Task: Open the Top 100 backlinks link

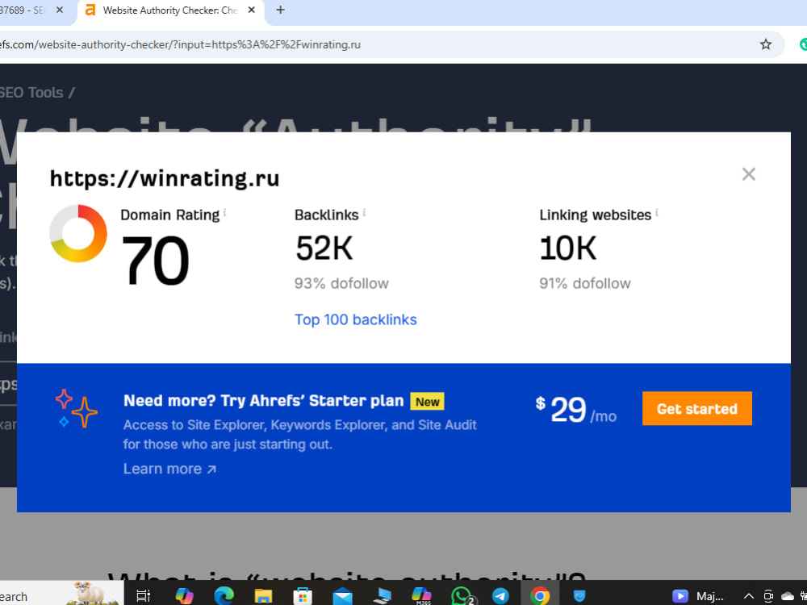Action: coord(356,319)
